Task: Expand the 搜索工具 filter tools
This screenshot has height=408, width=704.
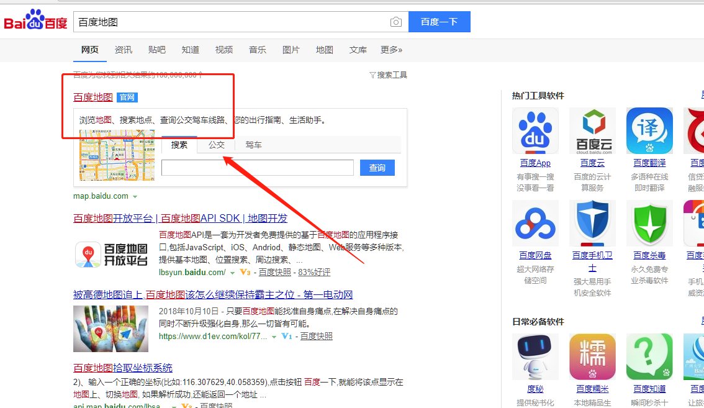Action: (x=388, y=75)
